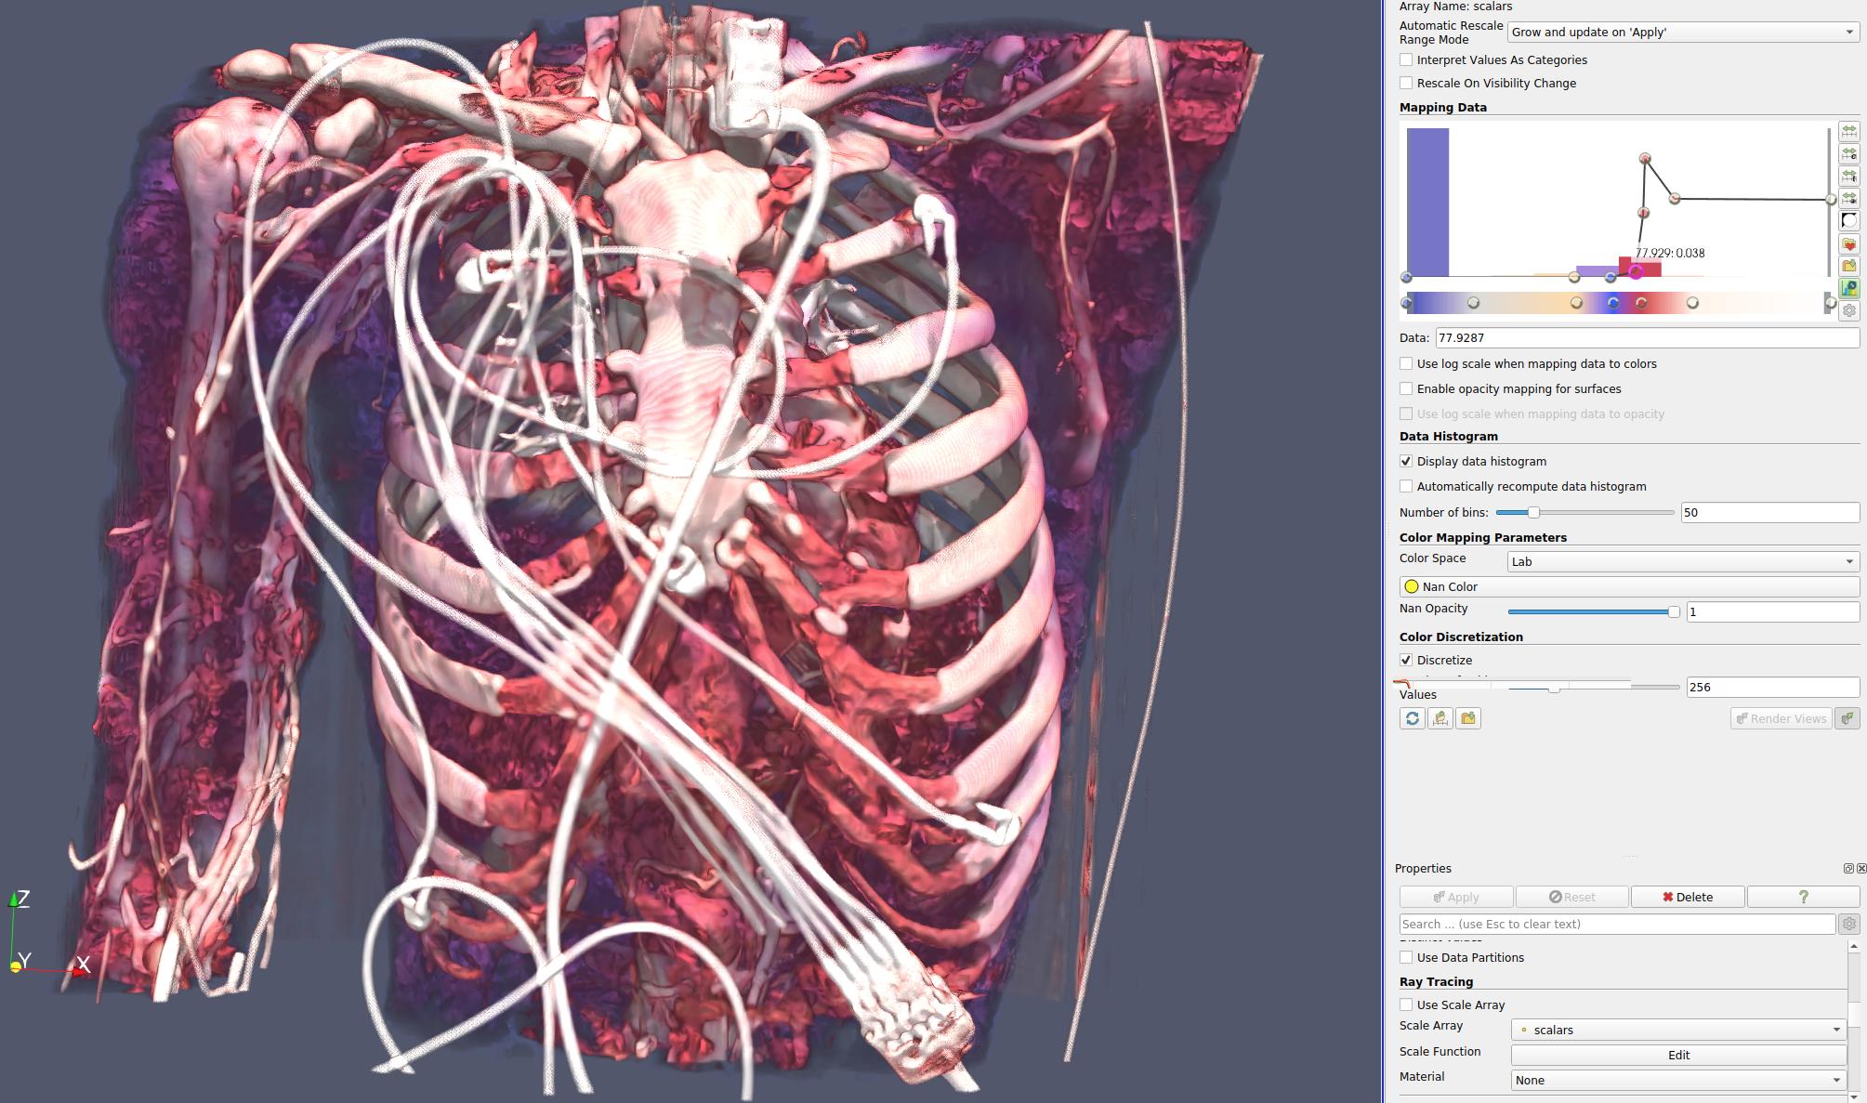Click invert transfer functions icon
Viewport: 1867px width, 1103px height.
pos(1849,220)
